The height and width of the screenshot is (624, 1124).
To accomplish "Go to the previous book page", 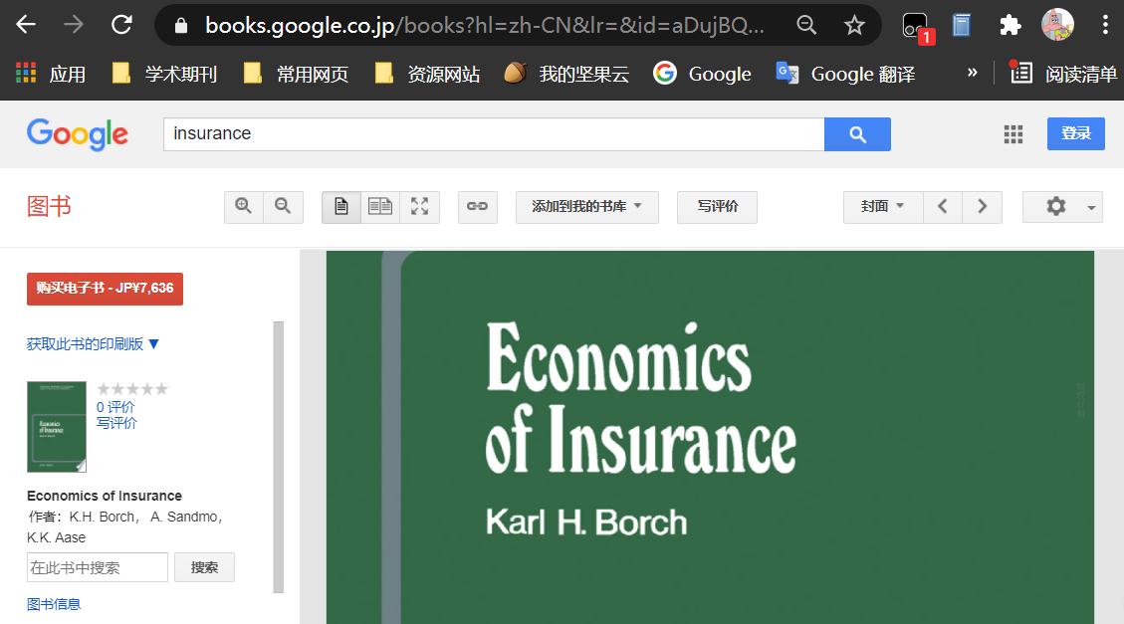I will click(943, 207).
